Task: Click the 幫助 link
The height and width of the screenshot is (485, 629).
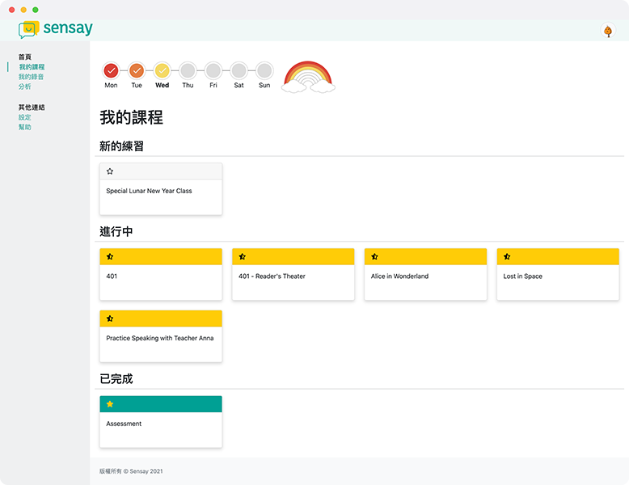Action: 25,127
